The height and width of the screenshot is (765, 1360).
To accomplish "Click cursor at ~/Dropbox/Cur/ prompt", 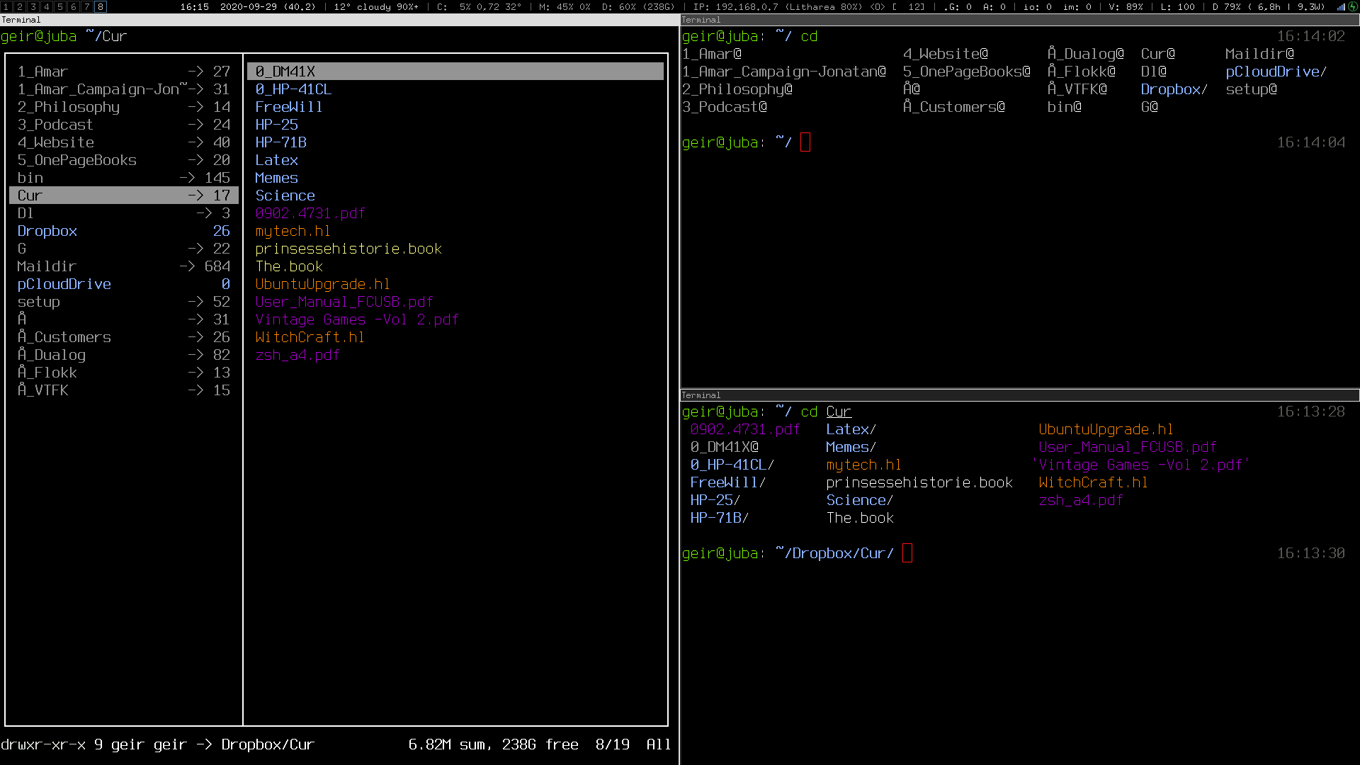I will 907,553.
